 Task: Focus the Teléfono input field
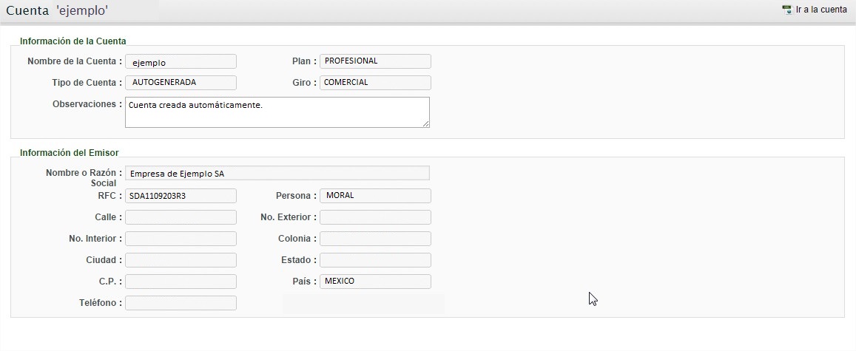point(181,303)
